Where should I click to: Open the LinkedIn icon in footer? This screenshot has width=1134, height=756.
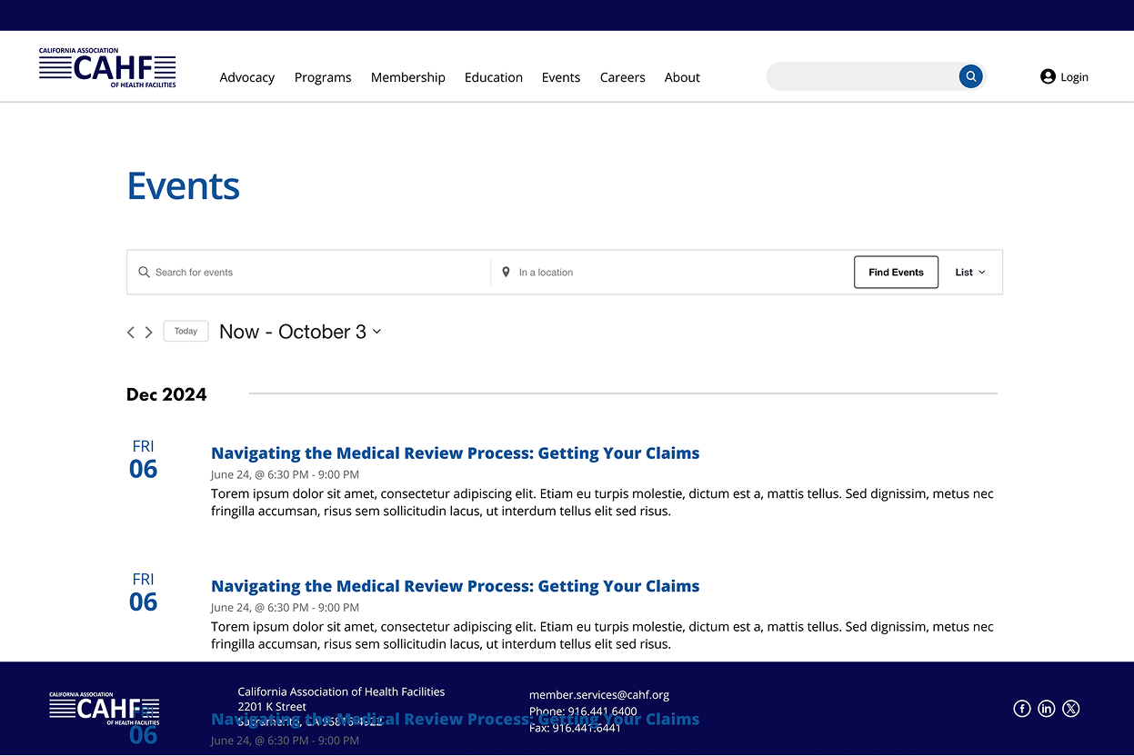1047,709
